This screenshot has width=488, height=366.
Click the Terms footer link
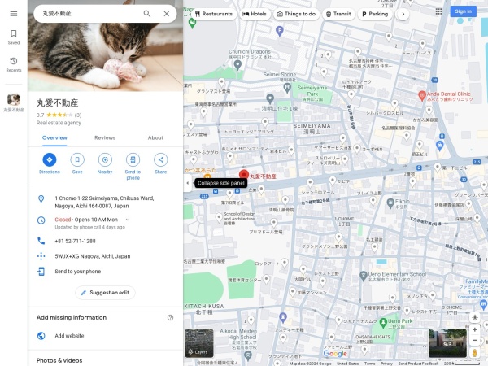(x=369, y=364)
